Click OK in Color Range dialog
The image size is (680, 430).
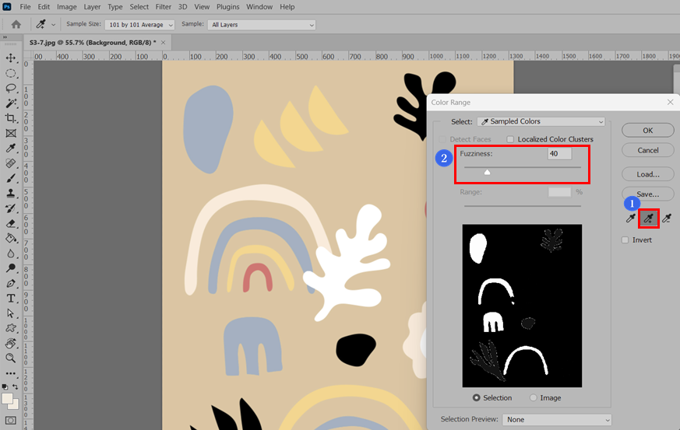click(x=647, y=131)
